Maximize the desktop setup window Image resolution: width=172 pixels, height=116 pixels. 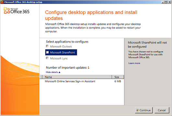(x=166, y=2)
